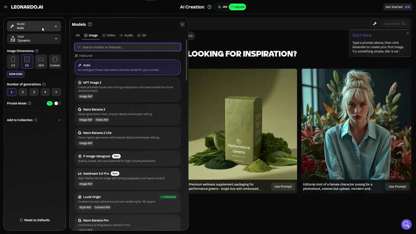Open the Get Started 0/6 checklist
The height and width of the screenshot is (234, 416).
click(397, 7)
